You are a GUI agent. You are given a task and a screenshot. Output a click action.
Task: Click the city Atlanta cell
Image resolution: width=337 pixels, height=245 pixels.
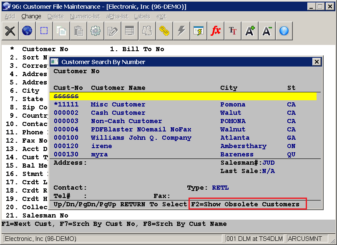point(235,138)
